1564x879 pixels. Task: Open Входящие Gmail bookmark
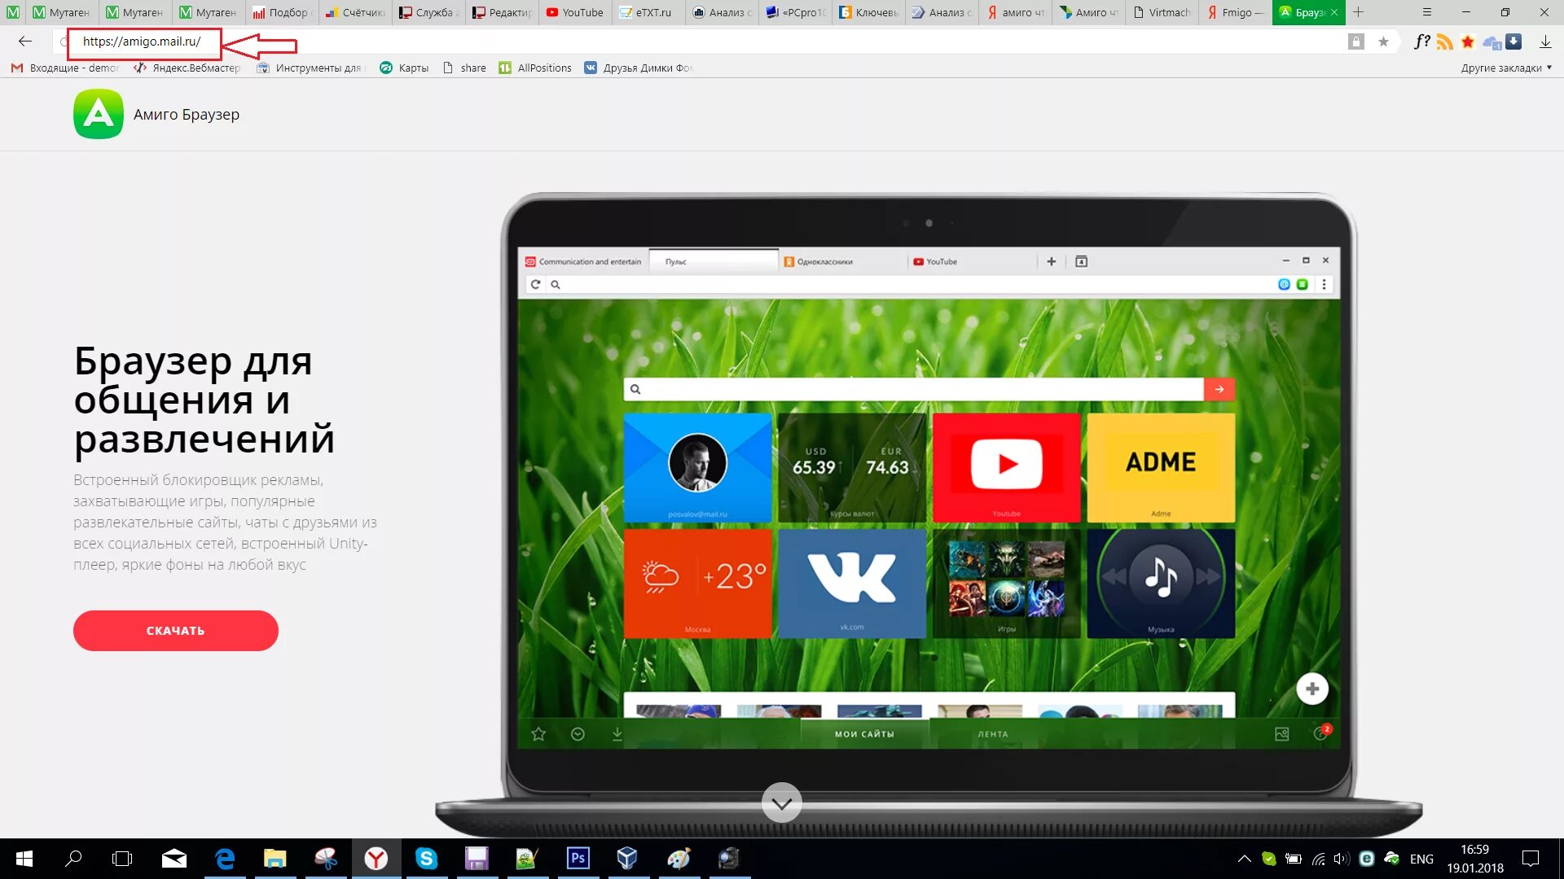click(x=65, y=68)
